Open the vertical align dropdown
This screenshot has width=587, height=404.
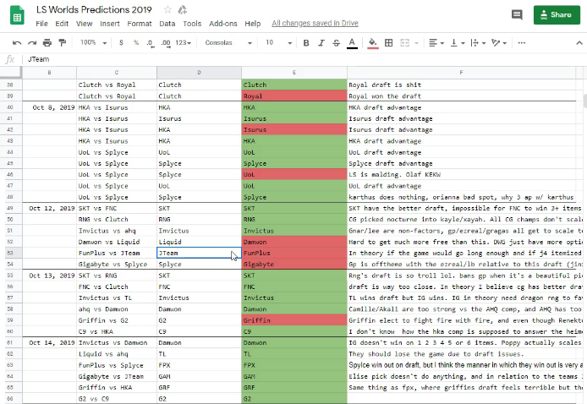coord(457,43)
